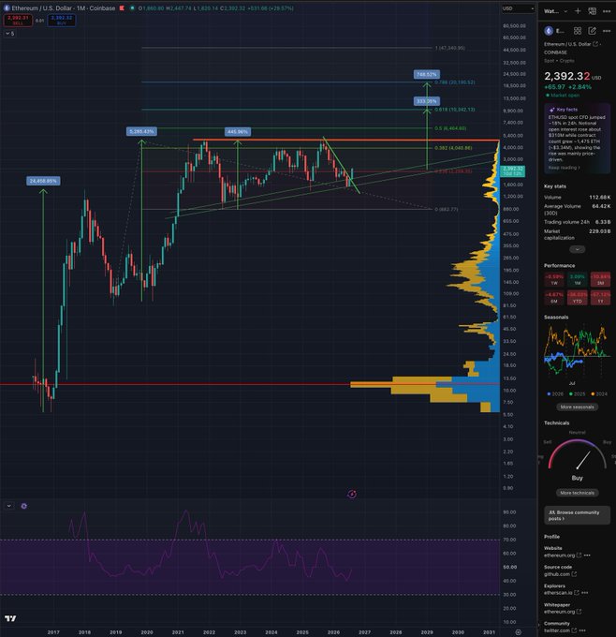Open the external link icon next to ethereum.org website
Screen dimensions: 616x637
(x=579, y=555)
